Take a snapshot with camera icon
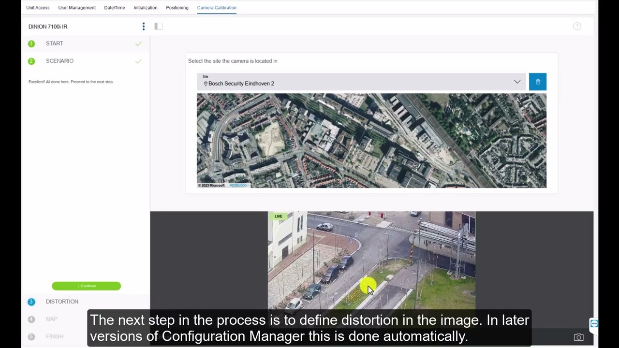The image size is (619, 348). click(578, 337)
